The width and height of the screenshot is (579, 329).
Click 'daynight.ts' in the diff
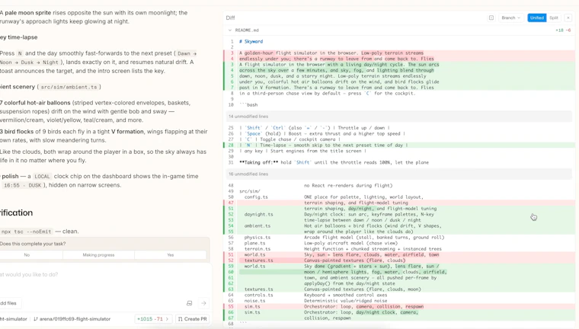click(x=258, y=214)
